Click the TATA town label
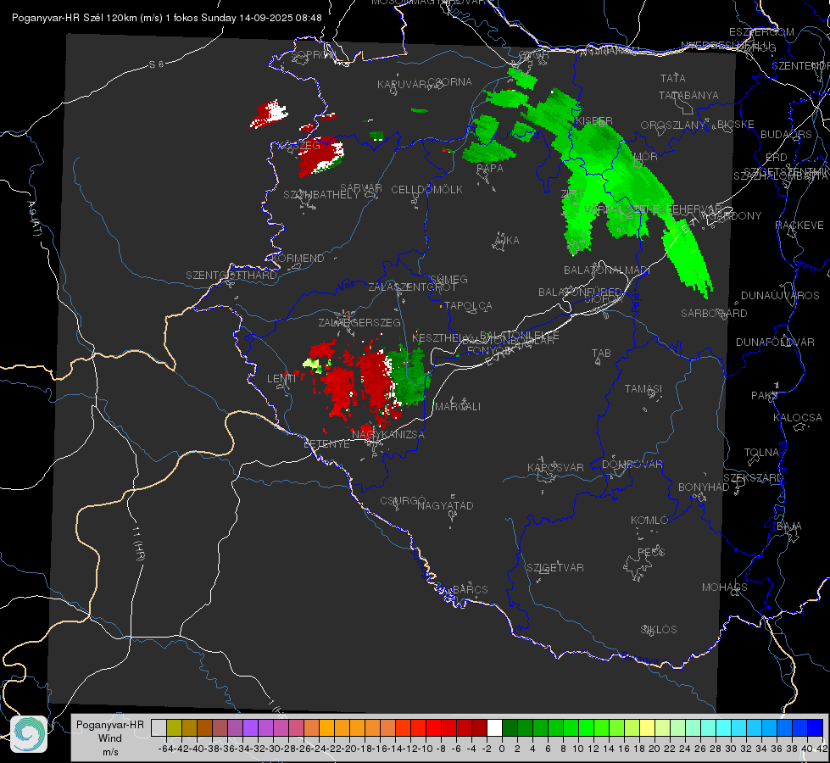This screenshot has height=763, width=830. 673,78
